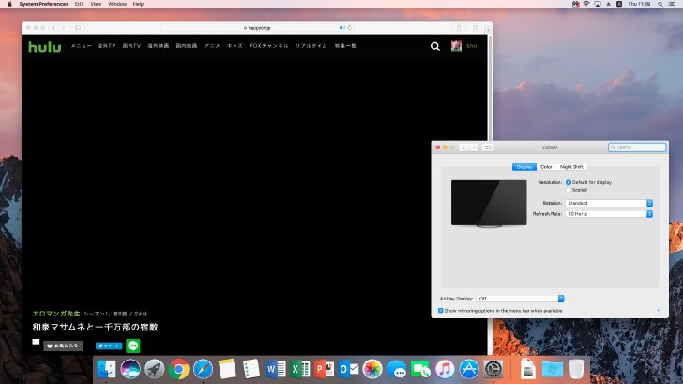Reload the page in Safari

[x=349, y=28]
